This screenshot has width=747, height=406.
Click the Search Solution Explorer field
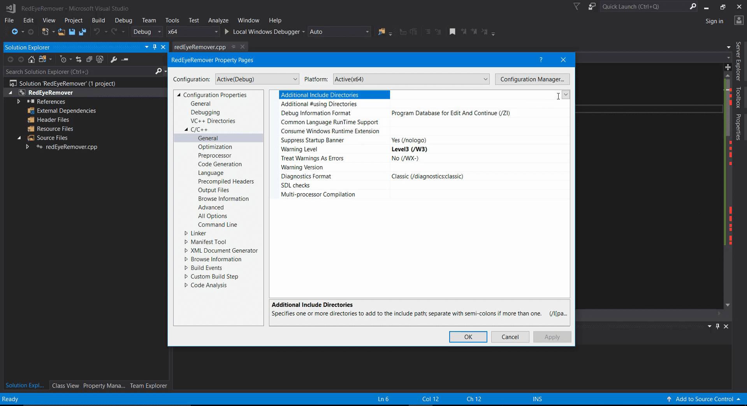point(80,72)
